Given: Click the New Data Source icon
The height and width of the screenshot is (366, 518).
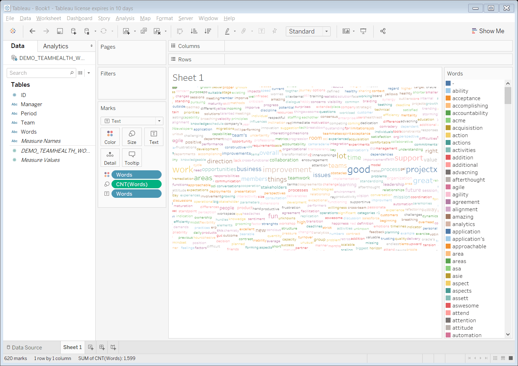Looking at the screenshot, I should tap(73, 31).
